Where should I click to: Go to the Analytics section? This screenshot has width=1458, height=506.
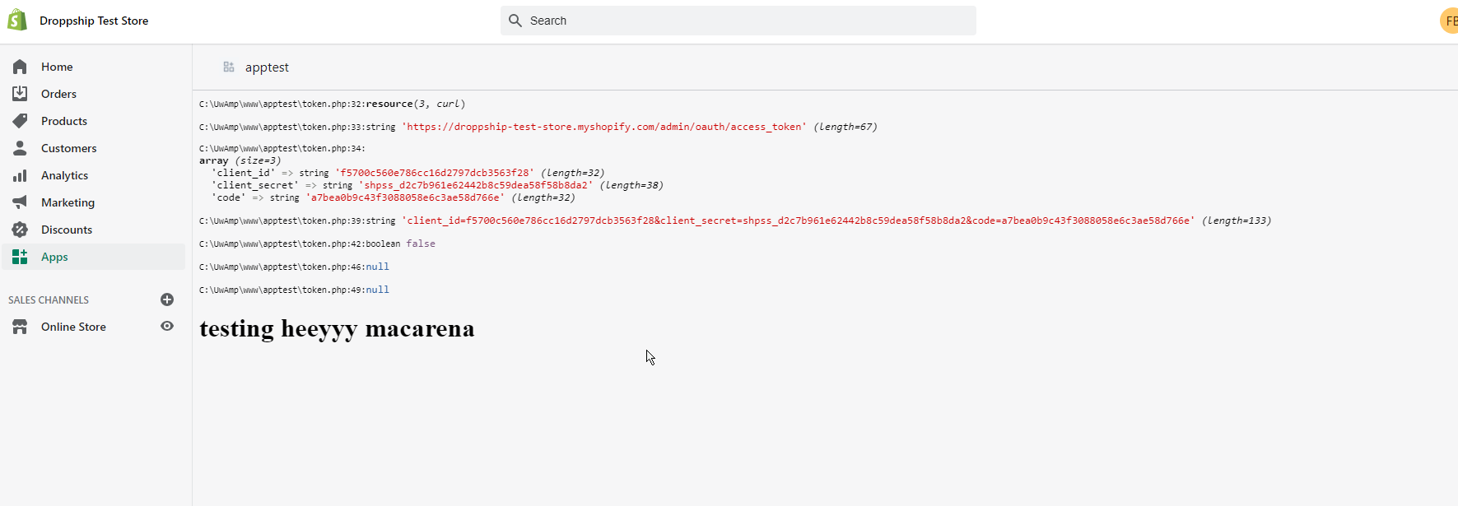point(64,175)
